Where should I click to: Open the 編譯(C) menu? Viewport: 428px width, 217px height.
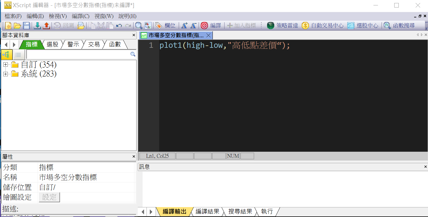[80, 16]
